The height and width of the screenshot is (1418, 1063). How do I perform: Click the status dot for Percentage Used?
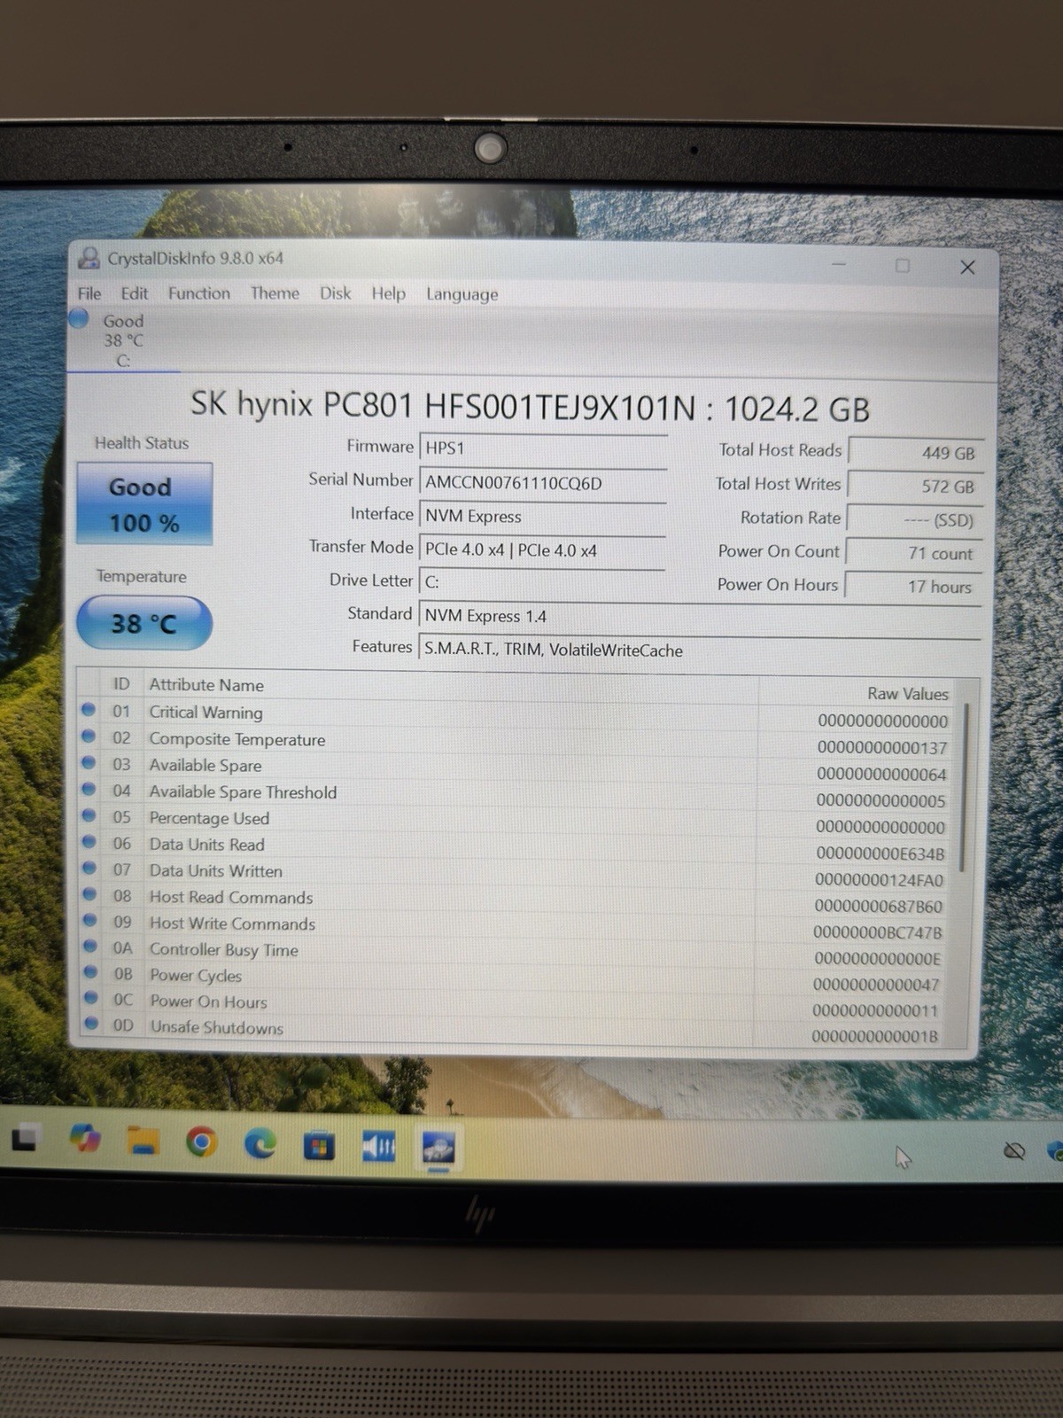88,814
